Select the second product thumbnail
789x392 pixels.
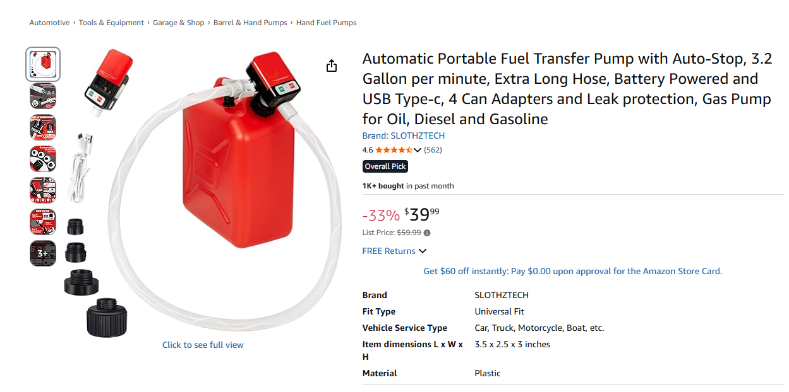point(43,96)
